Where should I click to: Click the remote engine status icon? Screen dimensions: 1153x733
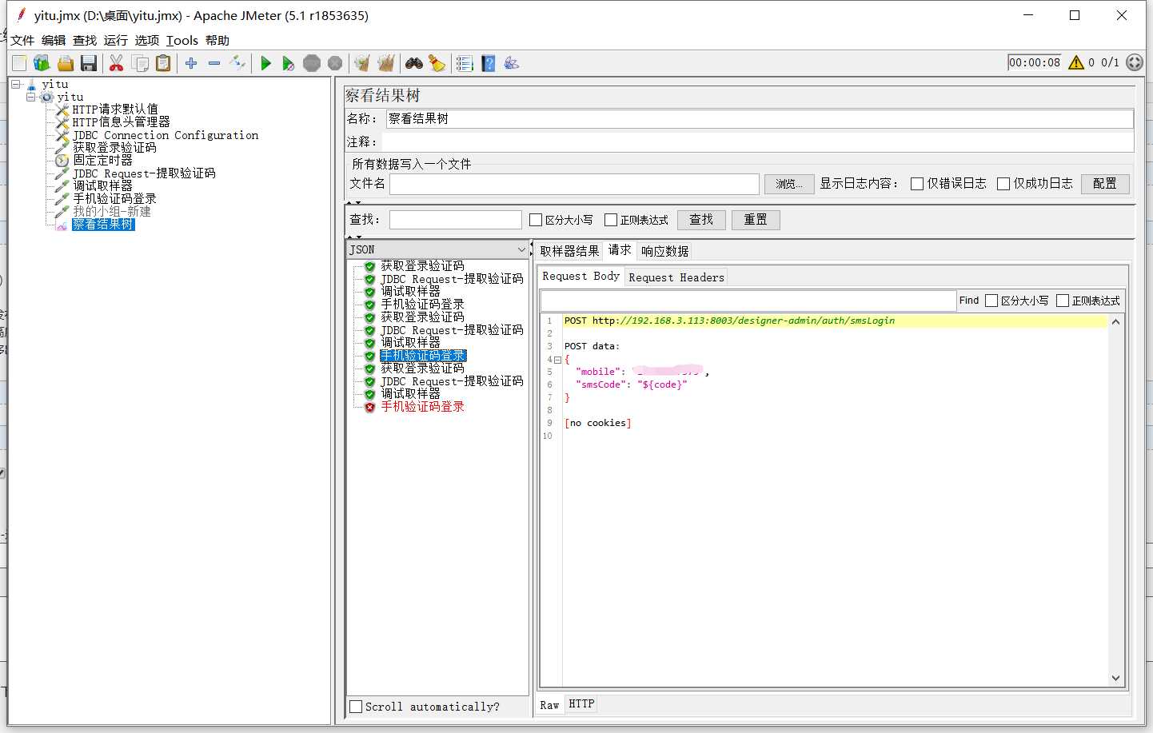tap(1135, 62)
